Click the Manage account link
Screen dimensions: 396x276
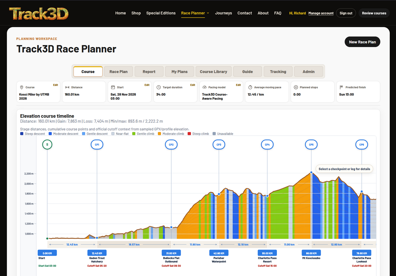click(x=321, y=13)
